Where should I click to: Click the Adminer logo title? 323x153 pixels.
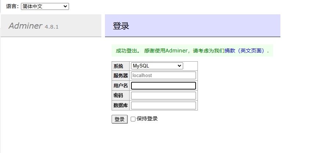pos(25,26)
